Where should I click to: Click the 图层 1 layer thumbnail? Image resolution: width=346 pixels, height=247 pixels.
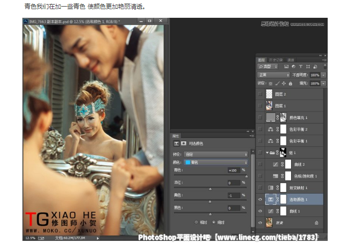[269, 106]
